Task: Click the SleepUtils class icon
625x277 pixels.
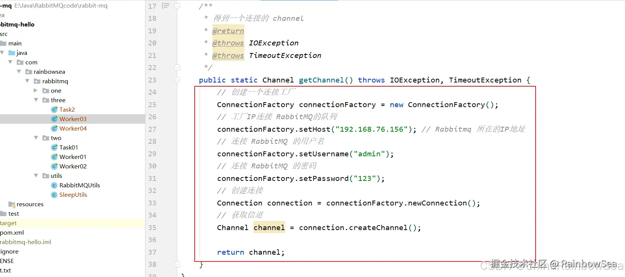Action: point(54,195)
